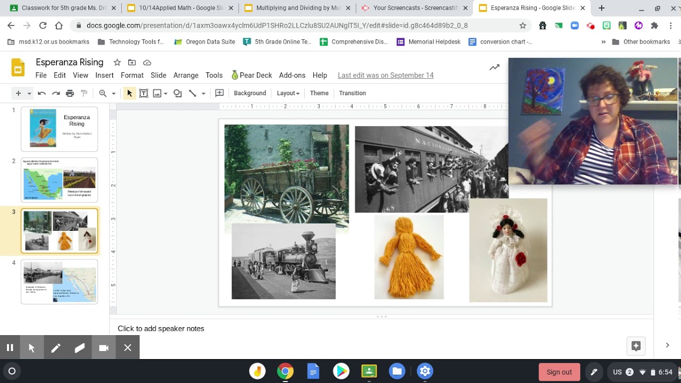Open the Theme panel
This screenshot has height=383, width=681.
(x=319, y=93)
